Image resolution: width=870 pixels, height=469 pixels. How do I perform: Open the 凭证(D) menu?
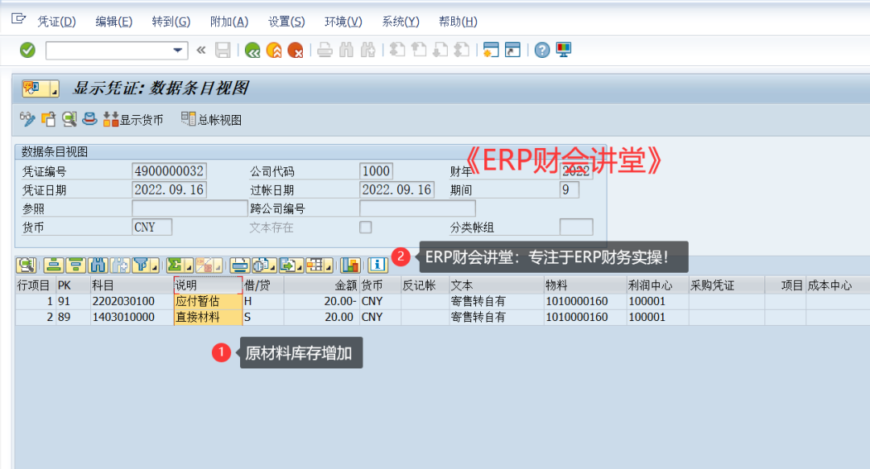[x=56, y=22]
